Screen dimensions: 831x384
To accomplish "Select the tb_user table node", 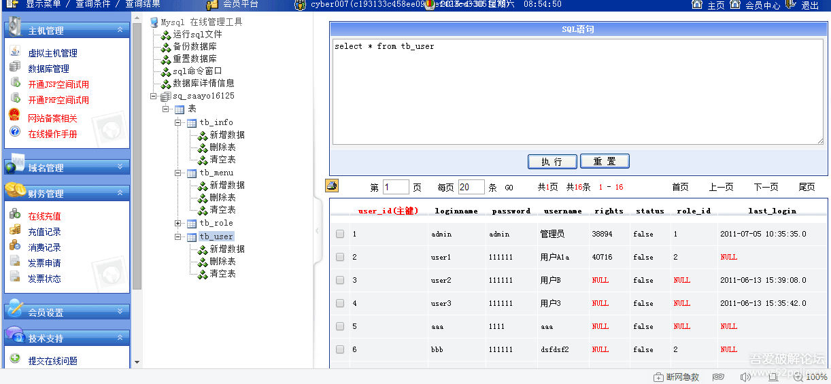I will (x=216, y=237).
